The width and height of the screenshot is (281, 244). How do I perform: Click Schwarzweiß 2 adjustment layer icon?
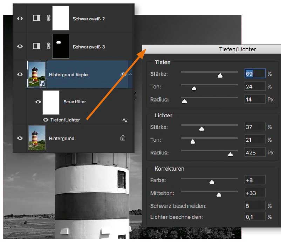pyautogui.click(x=36, y=18)
